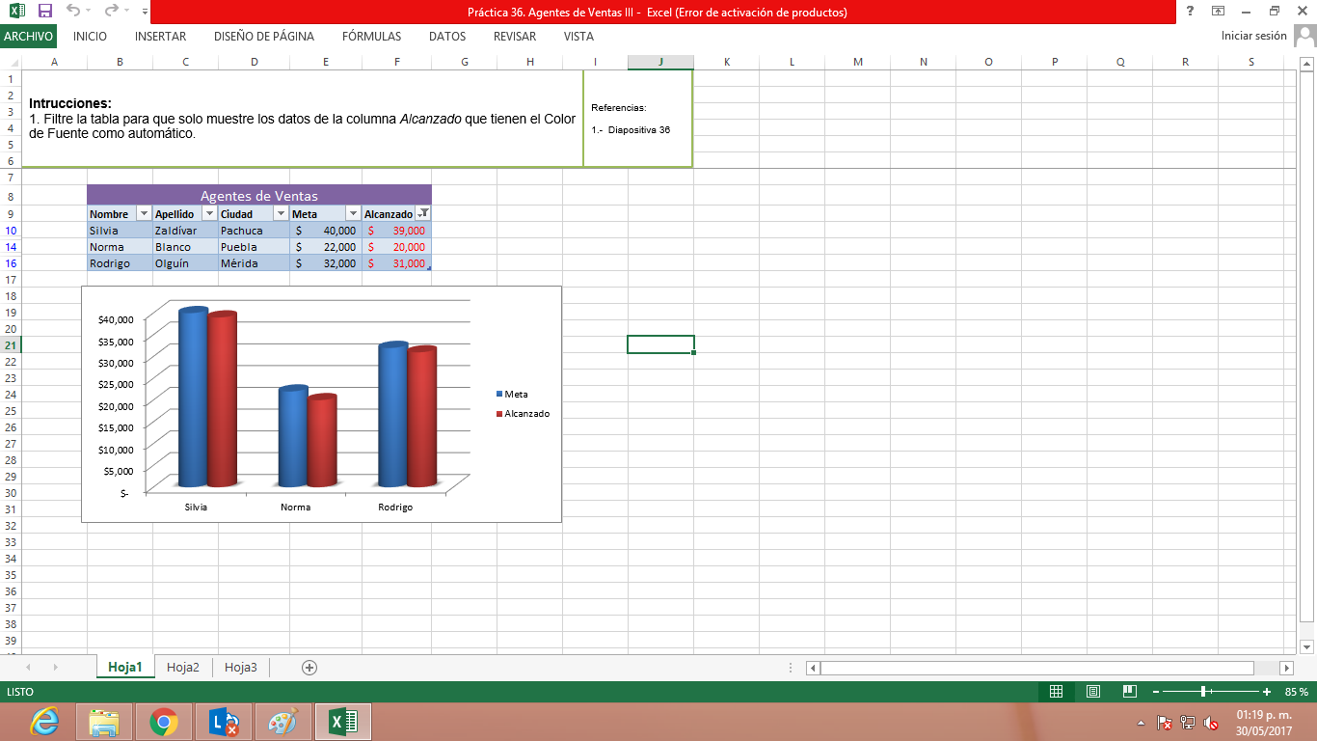
Task: Click the Agentes de Ventas table title
Action: tap(259, 196)
